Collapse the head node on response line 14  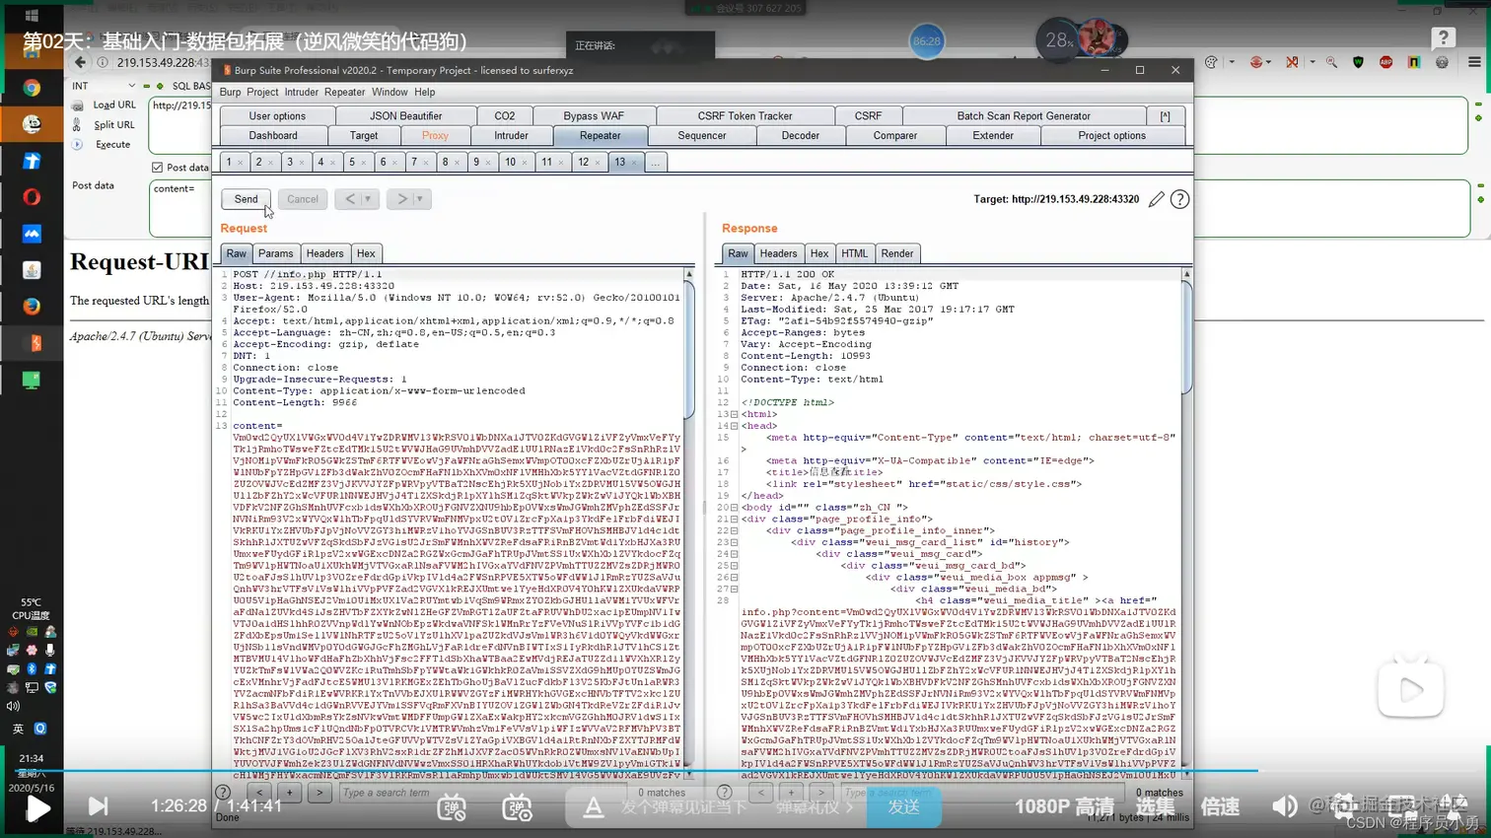pos(734,426)
